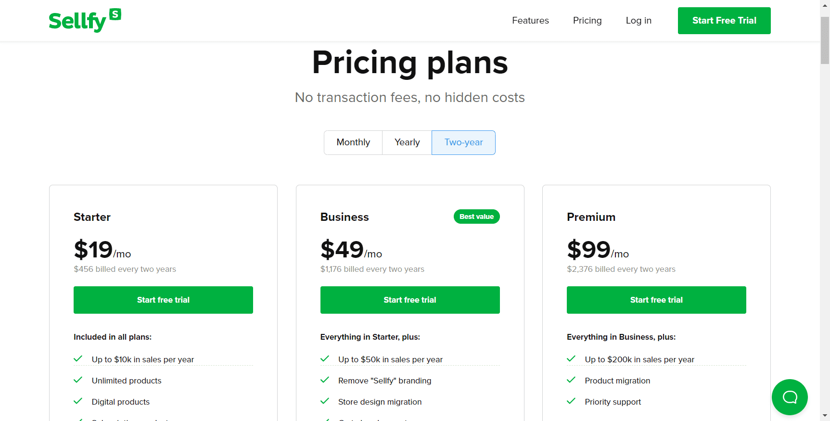The height and width of the screenshot is (421, 830).
Task: Click the Best value badge
Action: pos(476,217)
